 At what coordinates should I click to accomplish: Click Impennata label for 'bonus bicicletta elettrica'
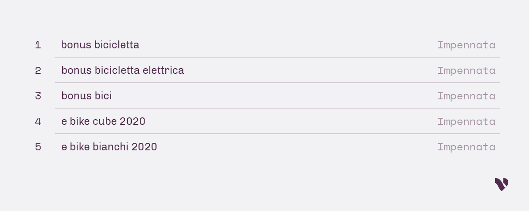[466, 71]
